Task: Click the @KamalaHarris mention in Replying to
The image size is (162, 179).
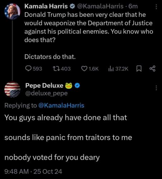Action: [61, 106]
